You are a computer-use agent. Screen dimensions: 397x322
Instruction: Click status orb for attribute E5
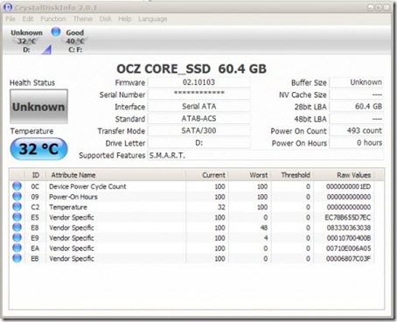[17, 217]
